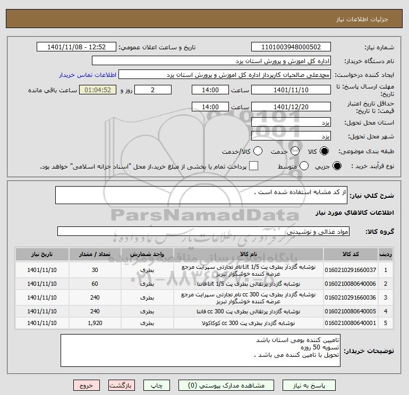Select the خدمت radio button
This screenshot has height=395, width=409.
click(295, 151)
